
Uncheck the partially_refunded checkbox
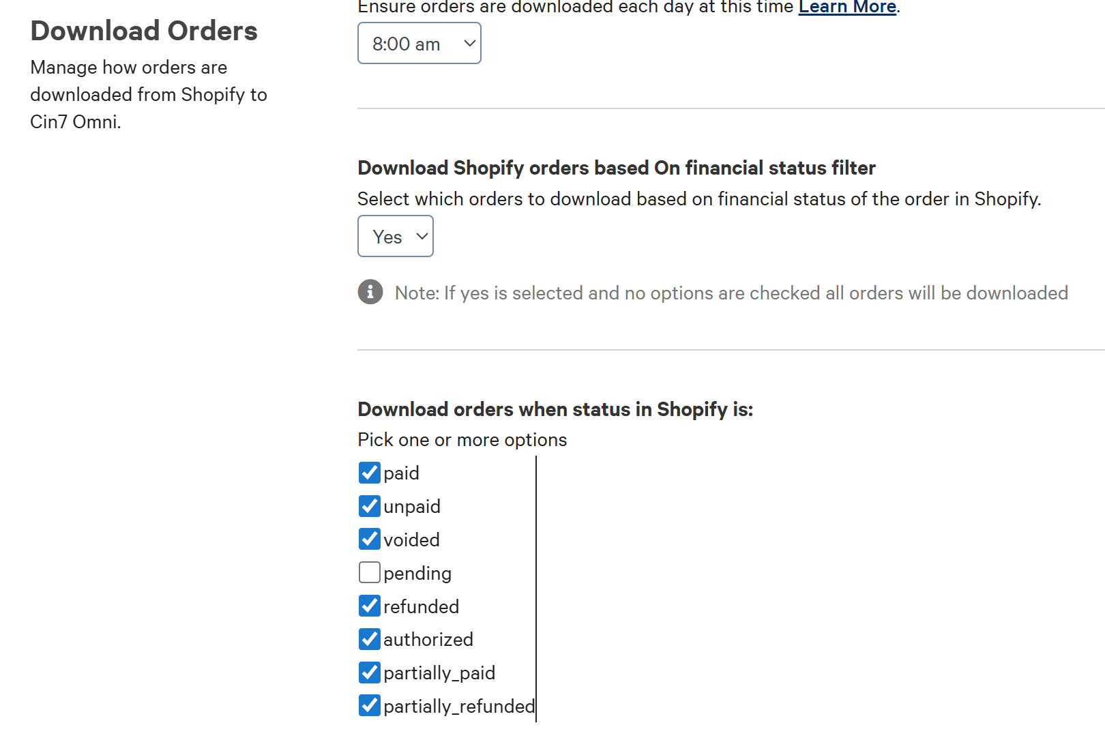point(370,705)
